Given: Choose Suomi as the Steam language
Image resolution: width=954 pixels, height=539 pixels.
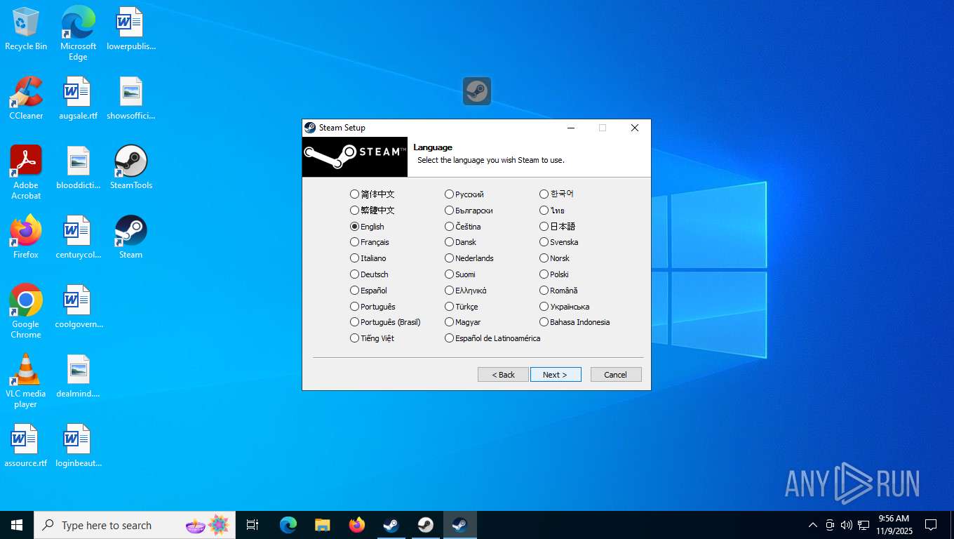Looking at the screenshot, I should [460, 274].
